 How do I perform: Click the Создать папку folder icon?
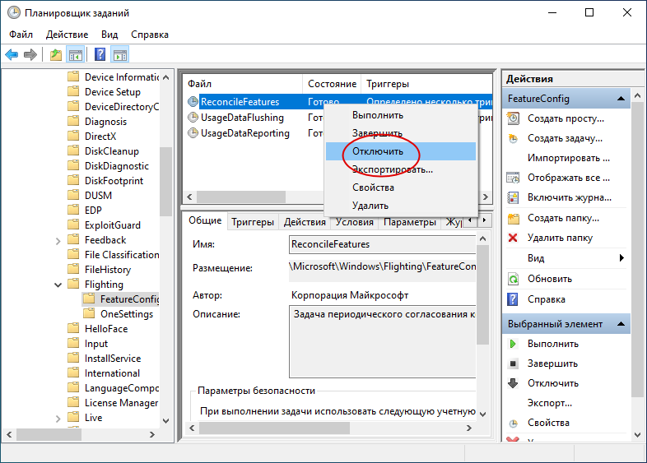pos(513,218)
